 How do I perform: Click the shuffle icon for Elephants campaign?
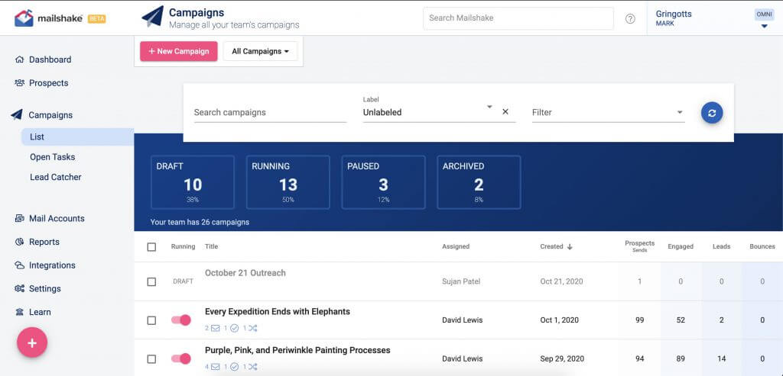pos(252,328)
